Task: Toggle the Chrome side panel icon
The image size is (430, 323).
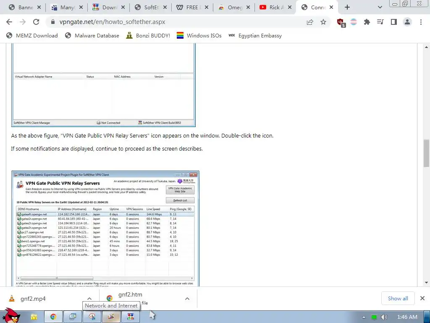Action: tap(393, 22)
